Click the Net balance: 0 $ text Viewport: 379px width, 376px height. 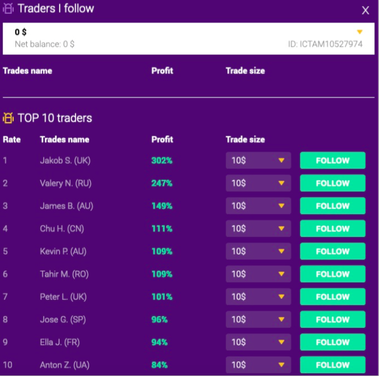coord(45,44)
